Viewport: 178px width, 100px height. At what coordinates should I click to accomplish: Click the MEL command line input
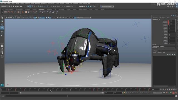point(36,96)
